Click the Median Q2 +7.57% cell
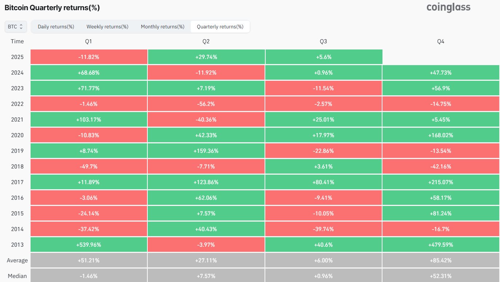The height and width of the screenshot is (282, 500). 206,276
